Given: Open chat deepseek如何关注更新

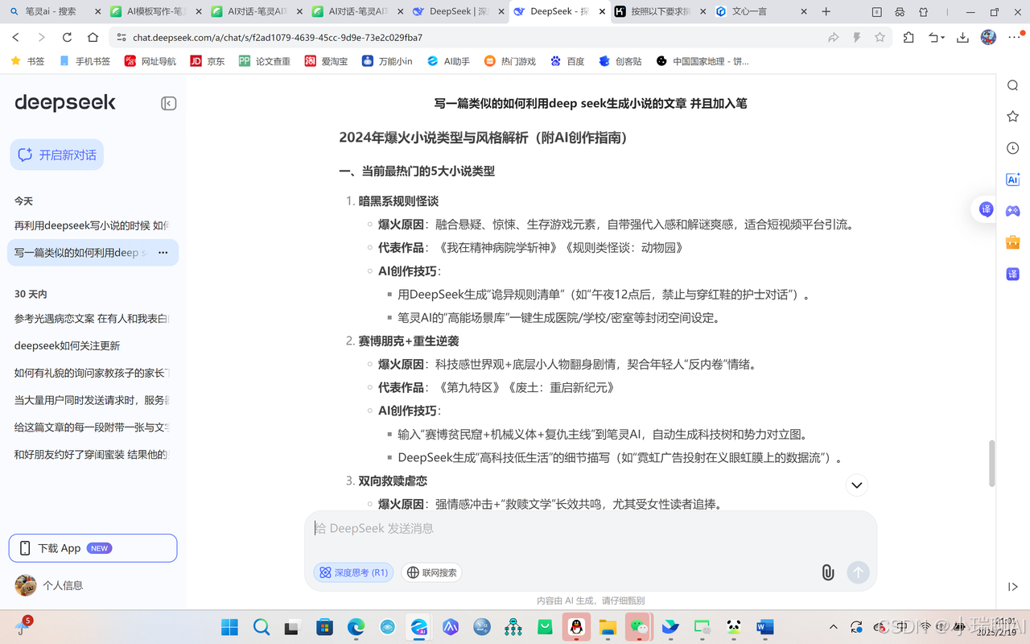Looking at the screenshot, I should [x=93, y=345].
